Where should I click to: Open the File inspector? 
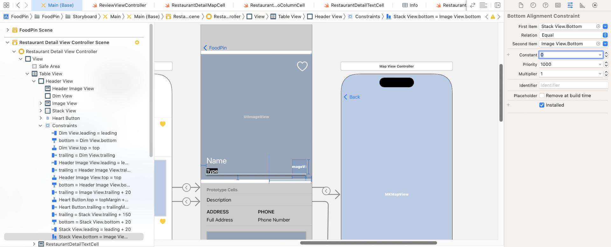pyautogui.click(x=521, y=5)
